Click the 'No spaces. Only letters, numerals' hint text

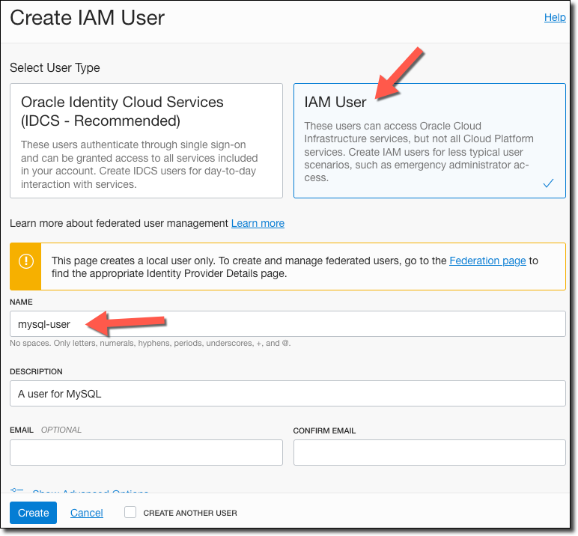(150, 343)
